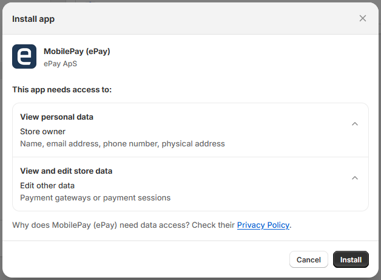Click the name, email address, phone number text
The image size is (381, 280).
tap(122, 144)
